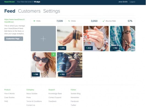Select the 322 clicks badge
The image size is (146, 108).
pos(89,48)
